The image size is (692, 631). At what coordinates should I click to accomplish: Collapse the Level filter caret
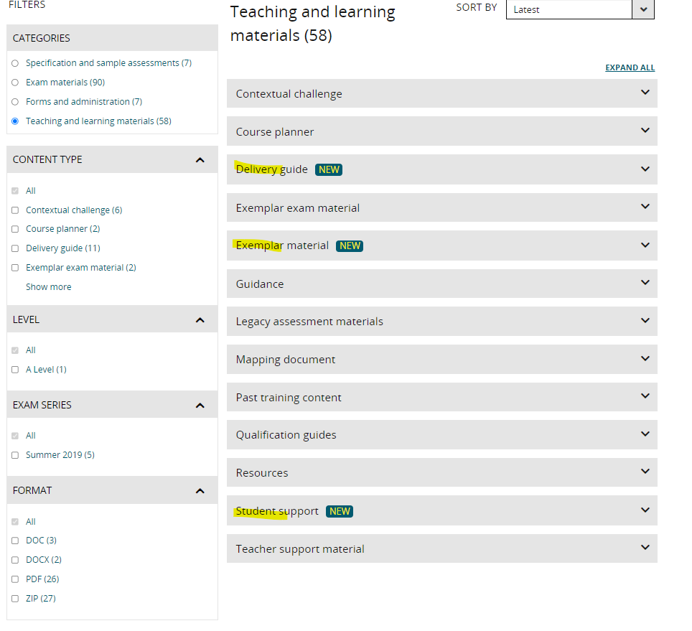[200, 320]
